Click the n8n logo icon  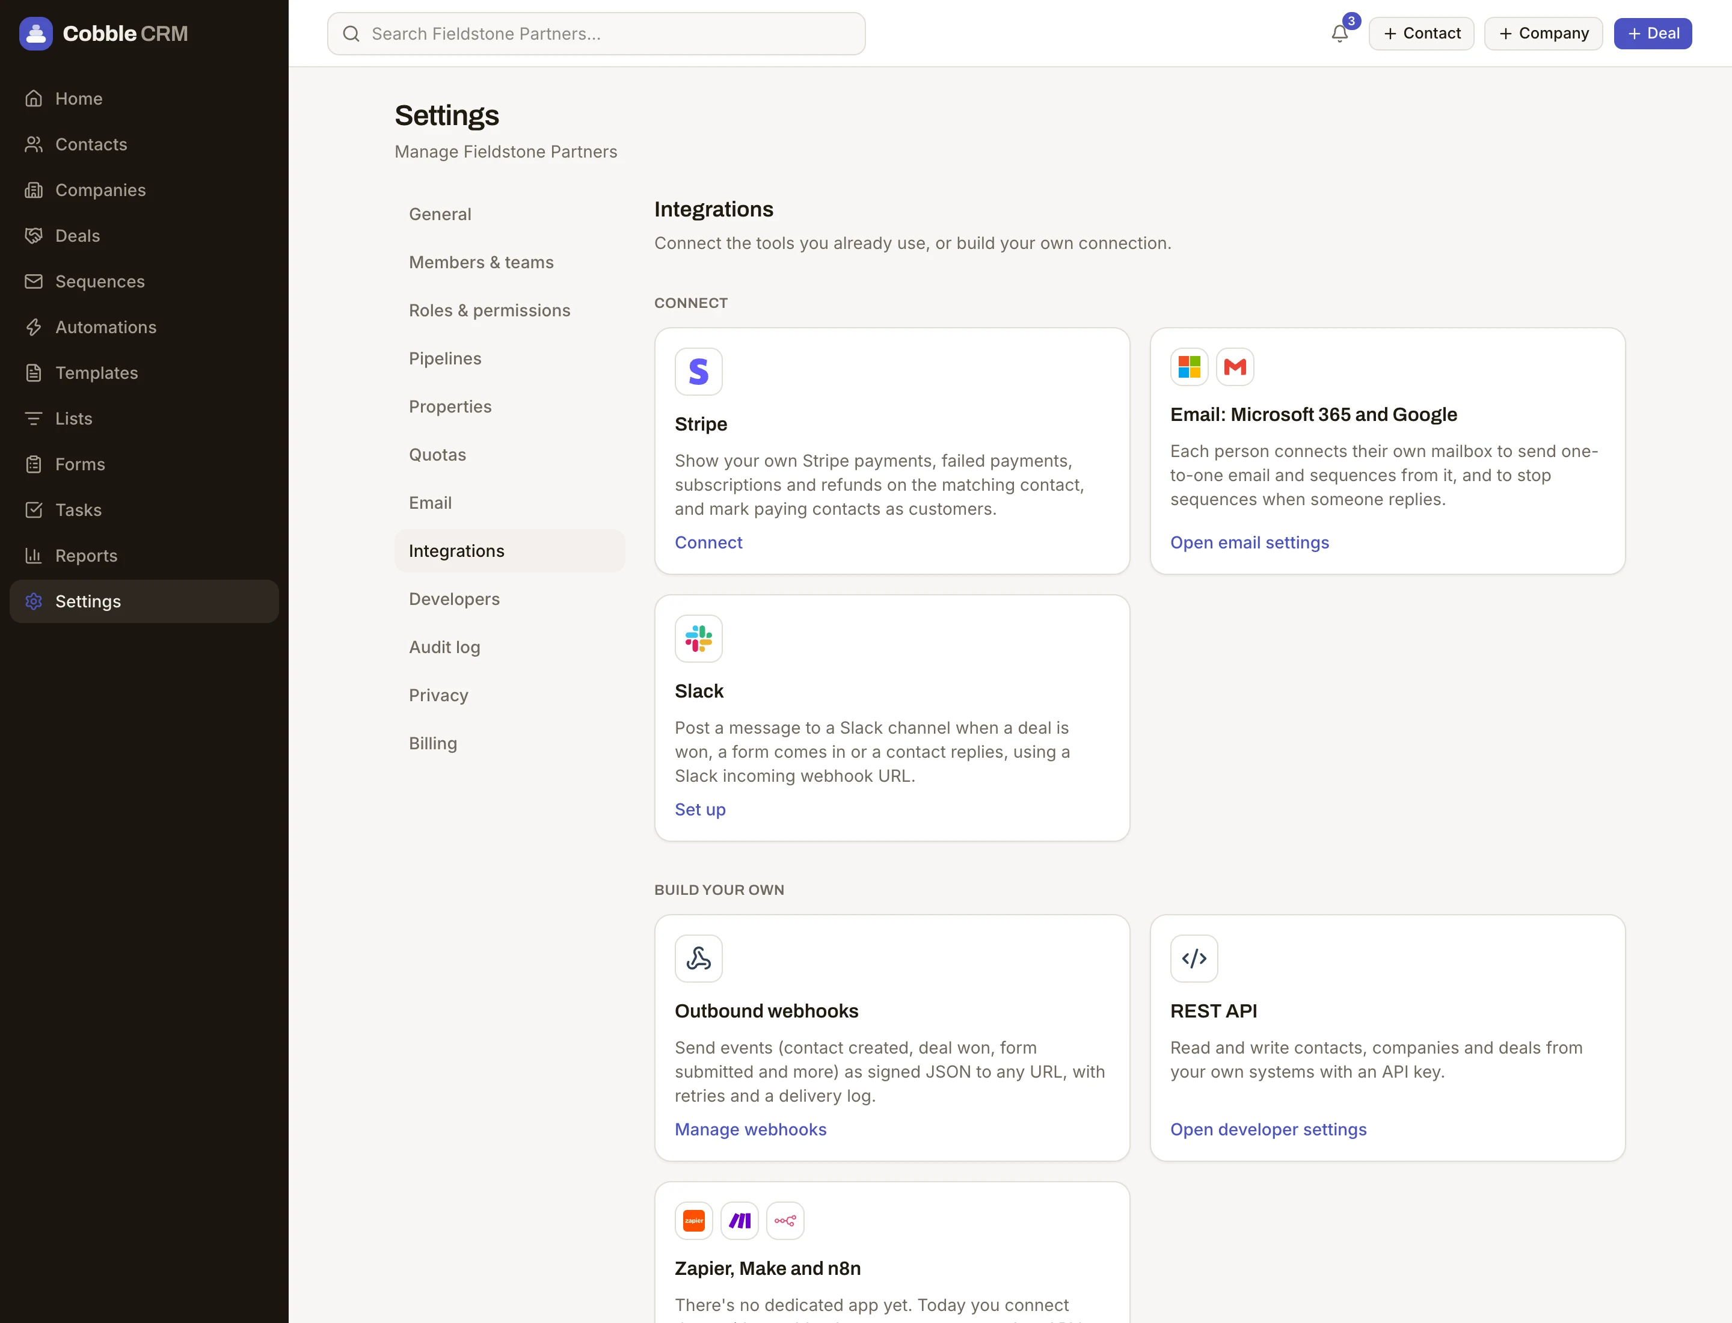click(785, 1221)
